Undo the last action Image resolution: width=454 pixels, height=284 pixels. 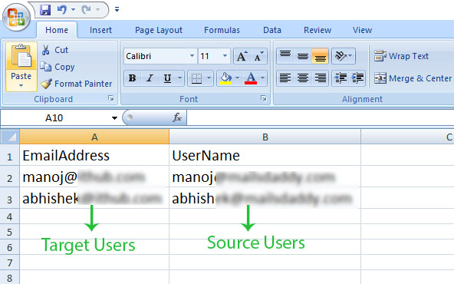61,10
